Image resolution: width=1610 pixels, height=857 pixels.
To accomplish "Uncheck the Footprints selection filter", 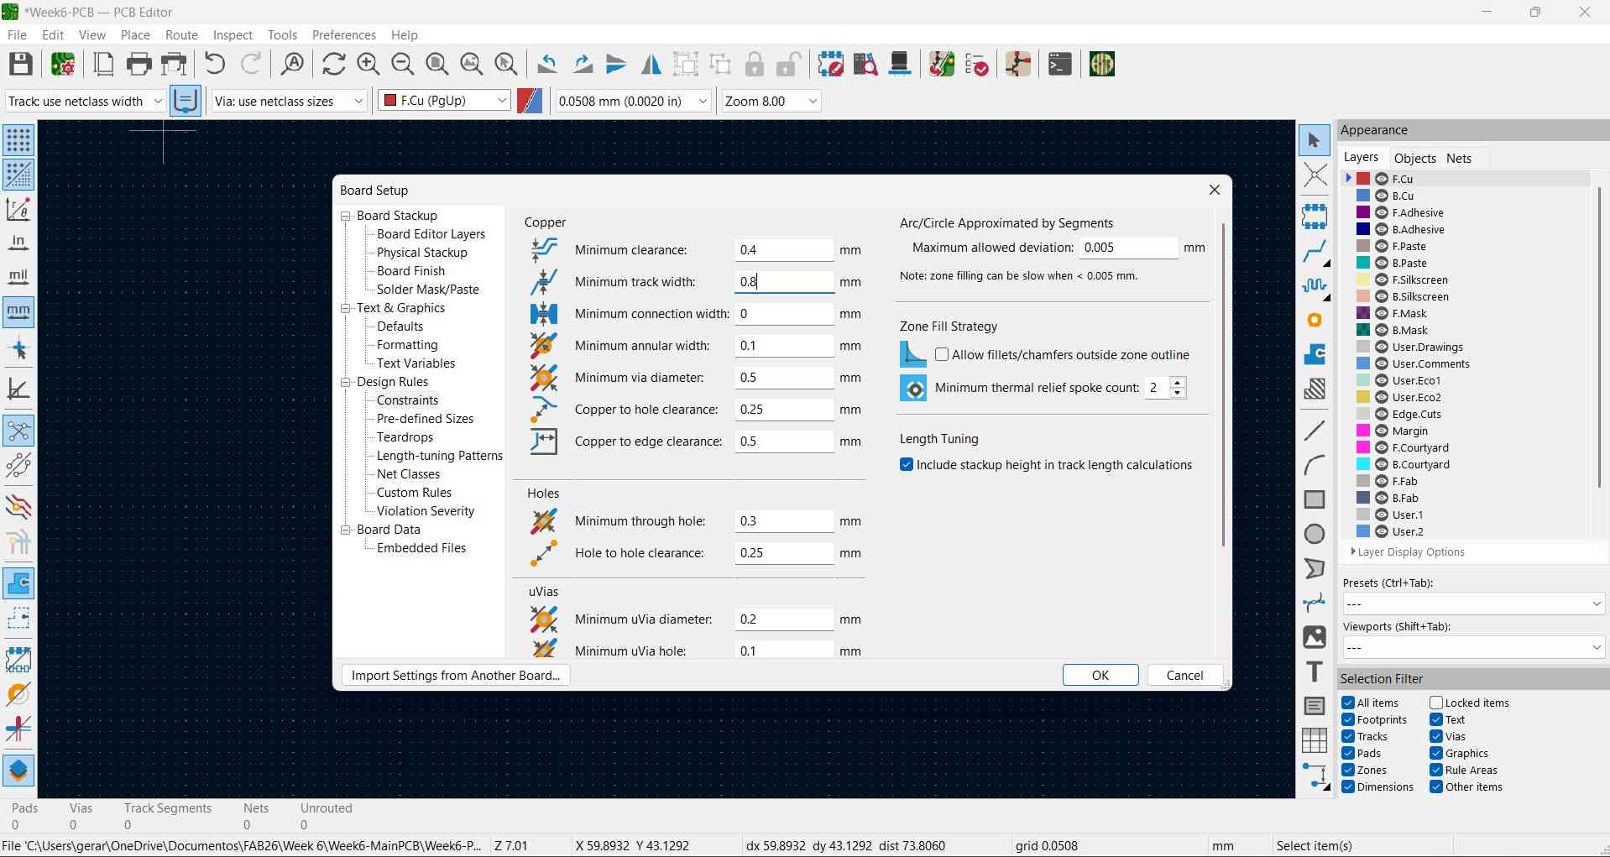I will pos(1348,719).
